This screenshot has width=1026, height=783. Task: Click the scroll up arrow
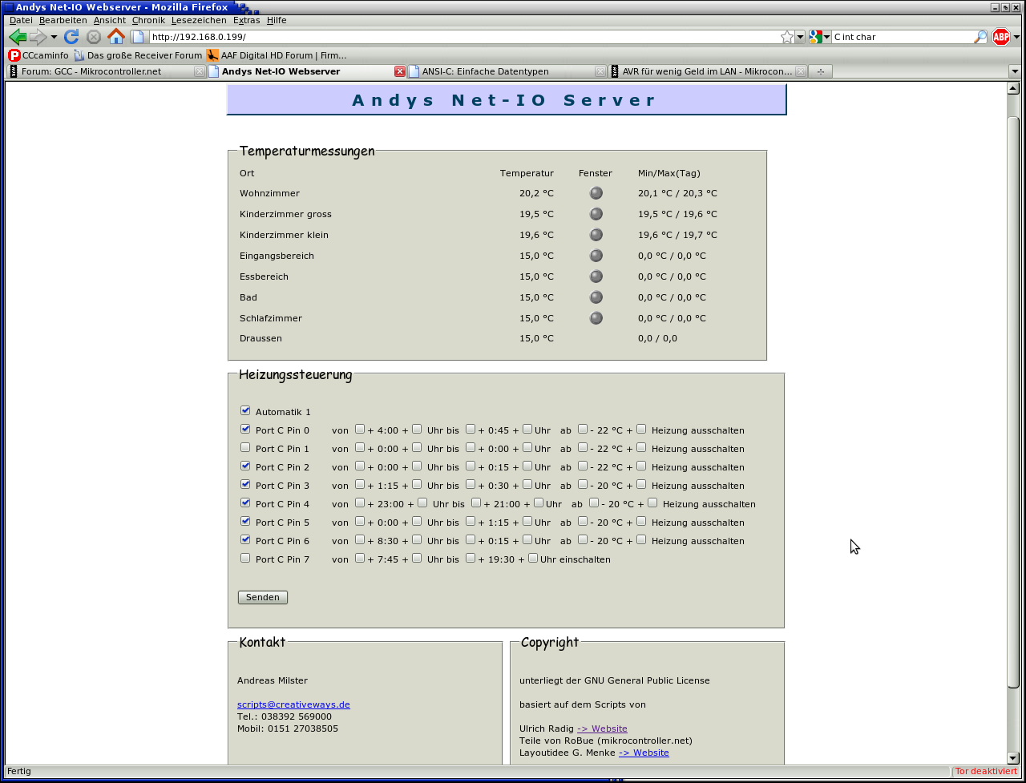[x=1013, y=88]
